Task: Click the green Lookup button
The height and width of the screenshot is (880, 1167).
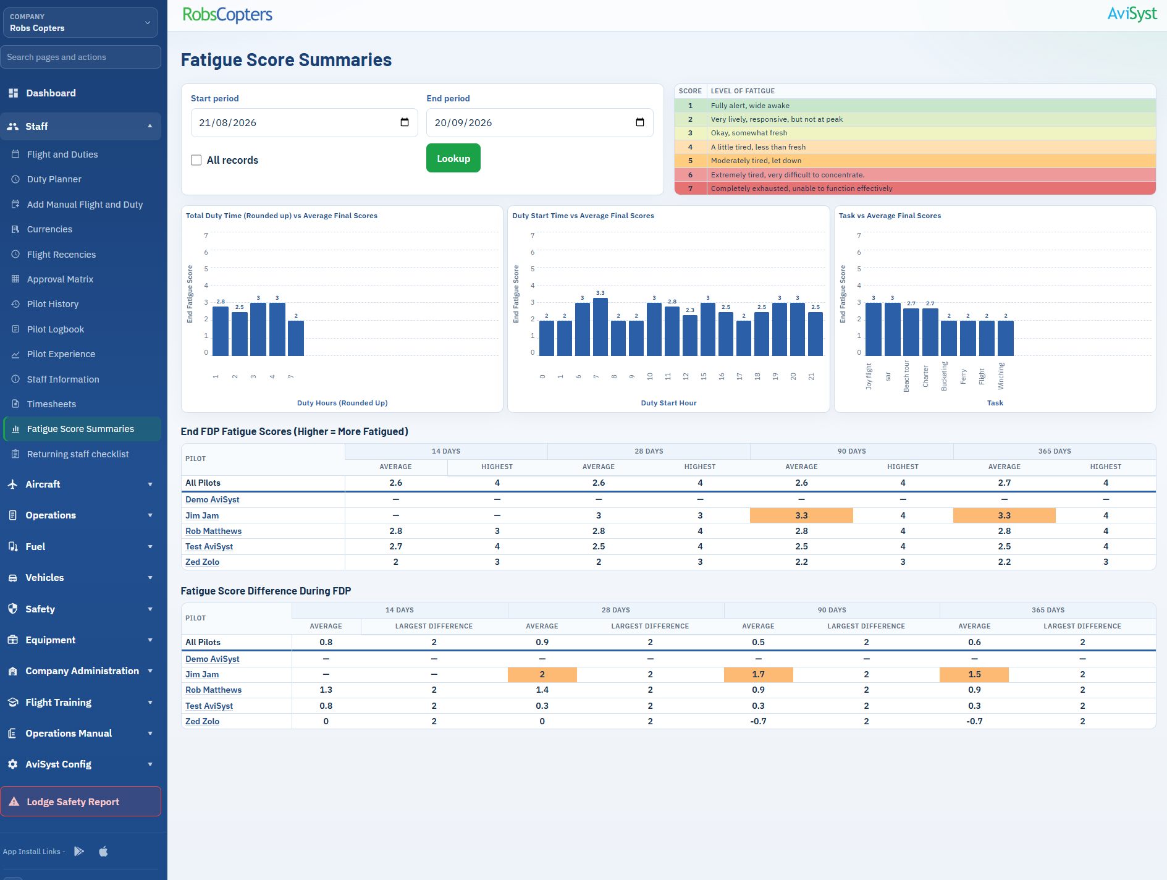Action: 453,158
